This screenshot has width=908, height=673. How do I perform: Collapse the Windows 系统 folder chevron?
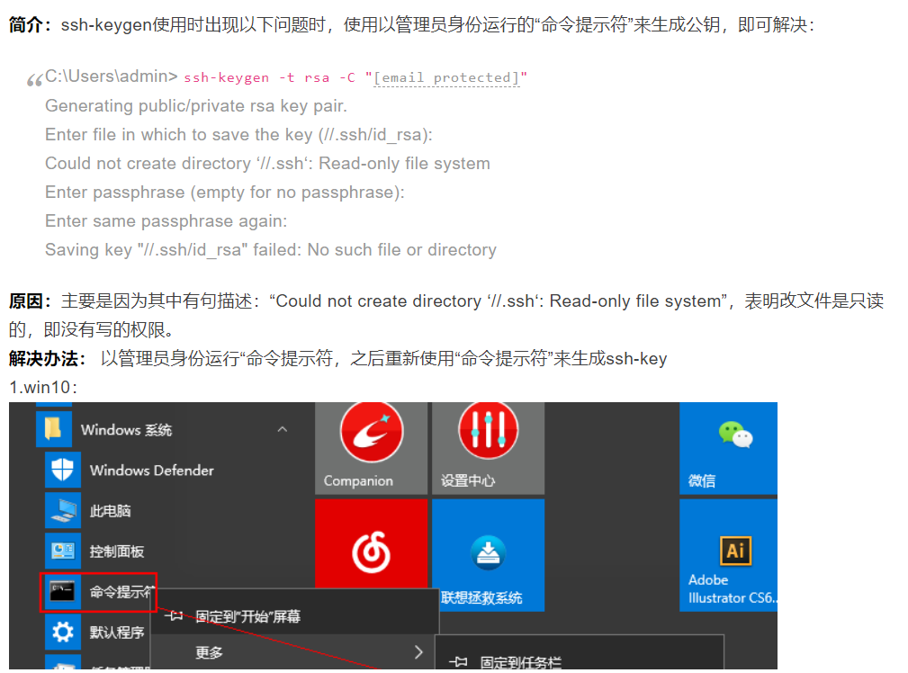pyautogui.click(x=283, y=430)
